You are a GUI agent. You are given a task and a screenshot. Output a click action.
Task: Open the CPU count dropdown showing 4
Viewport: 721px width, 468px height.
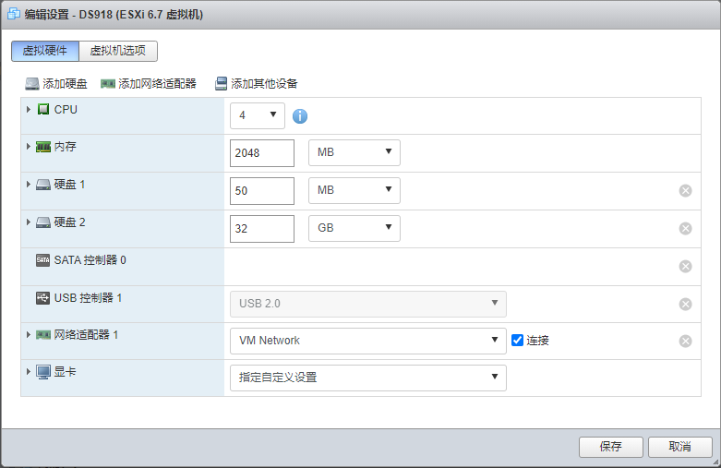point(258,115)
